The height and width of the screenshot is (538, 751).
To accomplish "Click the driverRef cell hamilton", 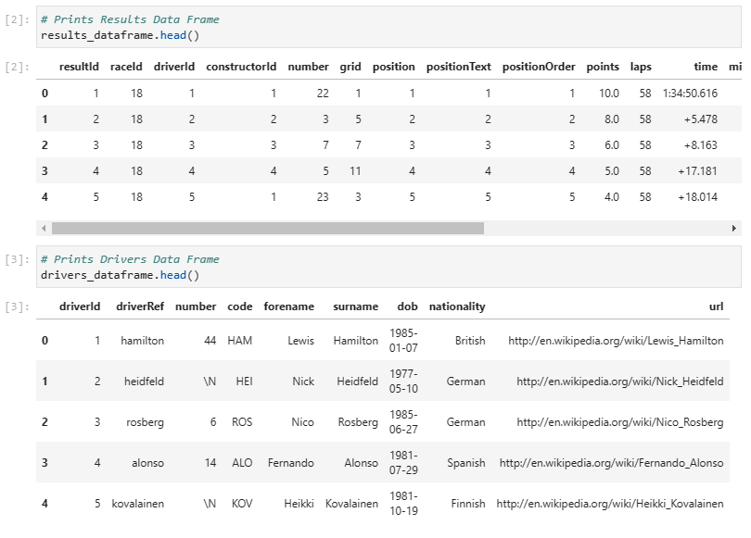I will (142, 341).
